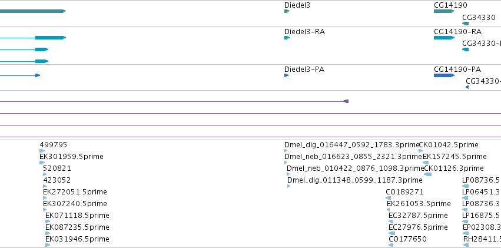Select the Diedel3-RA transcript arrow
This screenshot has height=248, width=501.
pyautogui.click(x=287, y=38)
